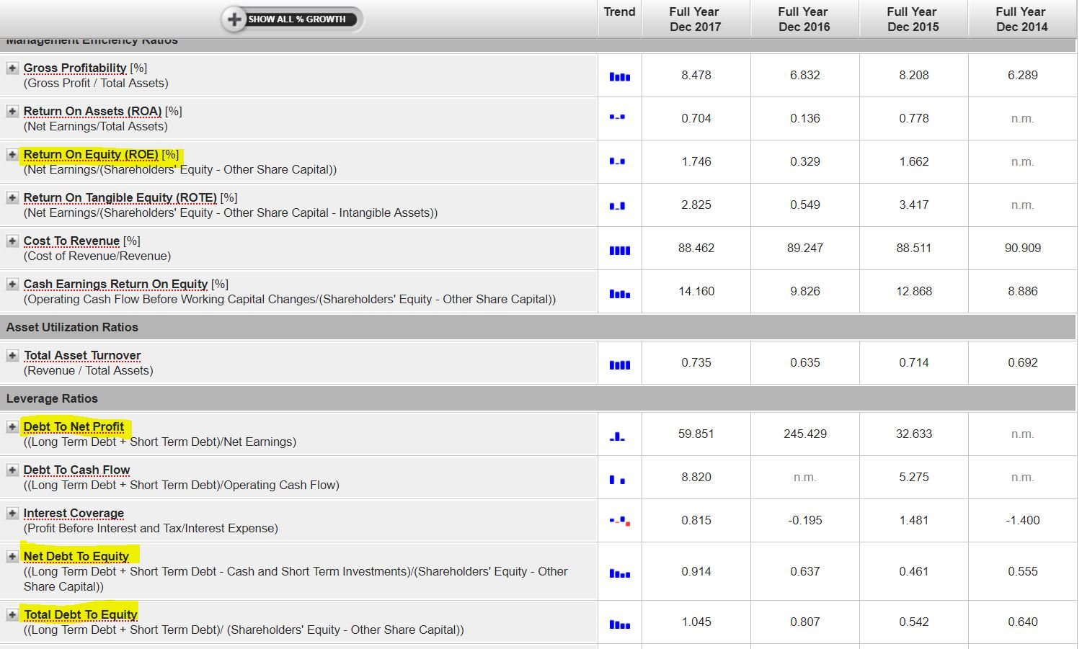Click Net Debt To Equity trend sparkline
This screenshot has width=1082, height=649.
coord(619,573)
